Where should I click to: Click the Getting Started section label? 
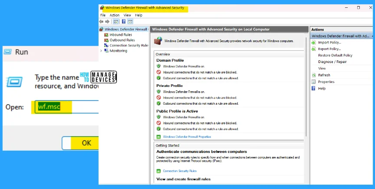coord(168,146)
